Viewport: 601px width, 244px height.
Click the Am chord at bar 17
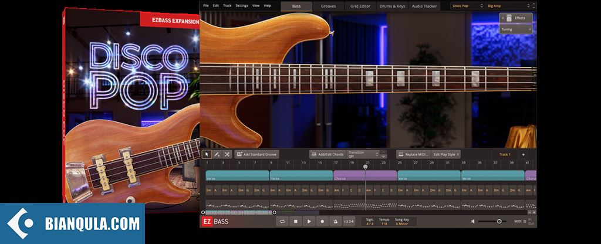(x=337, y=190)
